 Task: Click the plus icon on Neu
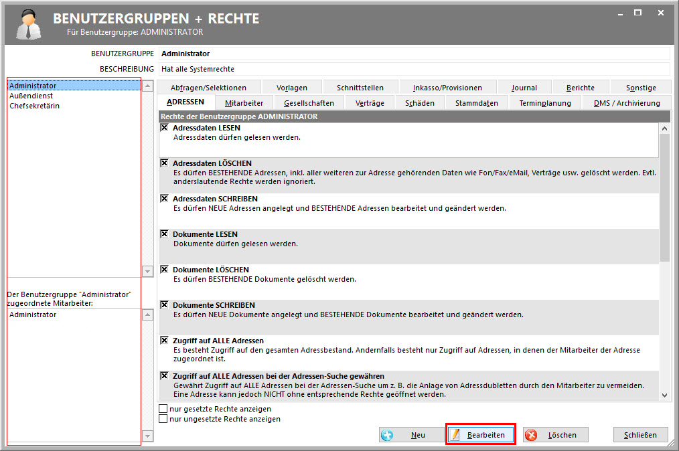coord(388,435)
